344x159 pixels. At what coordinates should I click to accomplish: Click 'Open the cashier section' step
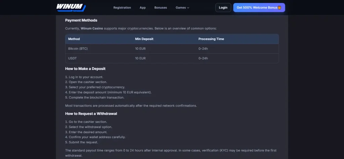point(86,82)
